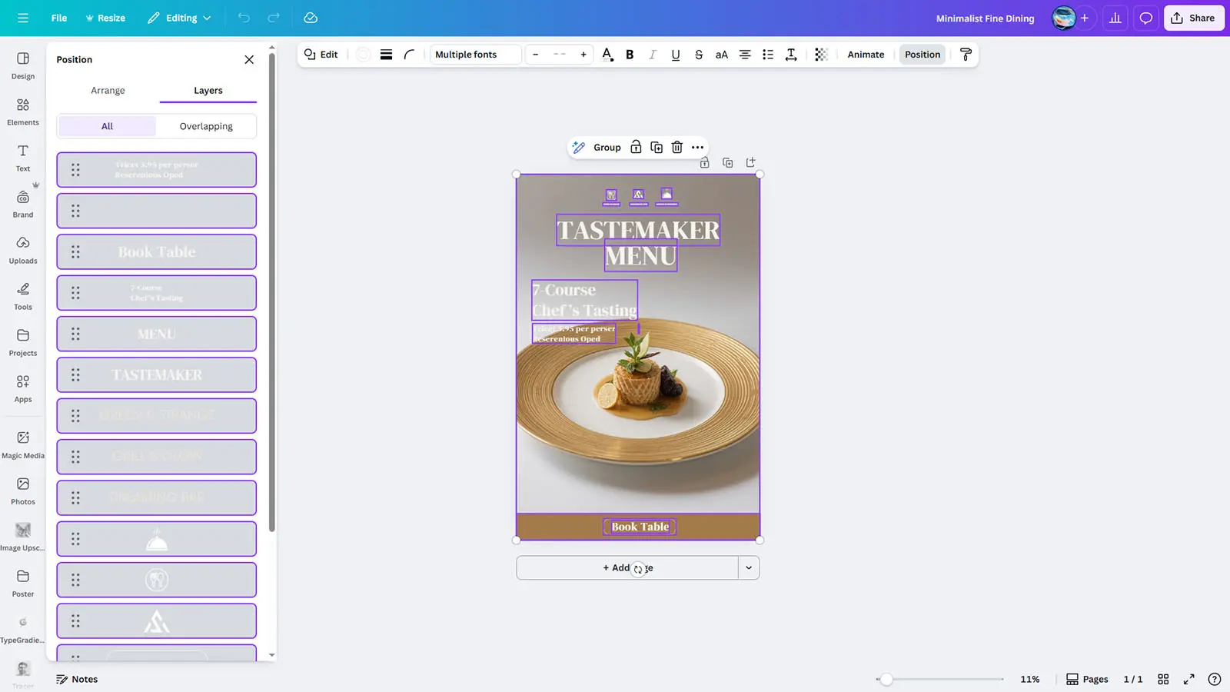Open the text color picker icon
The width and height of the screenshot is (1230, 692).
pyautogui.click(x=607, y=55)
